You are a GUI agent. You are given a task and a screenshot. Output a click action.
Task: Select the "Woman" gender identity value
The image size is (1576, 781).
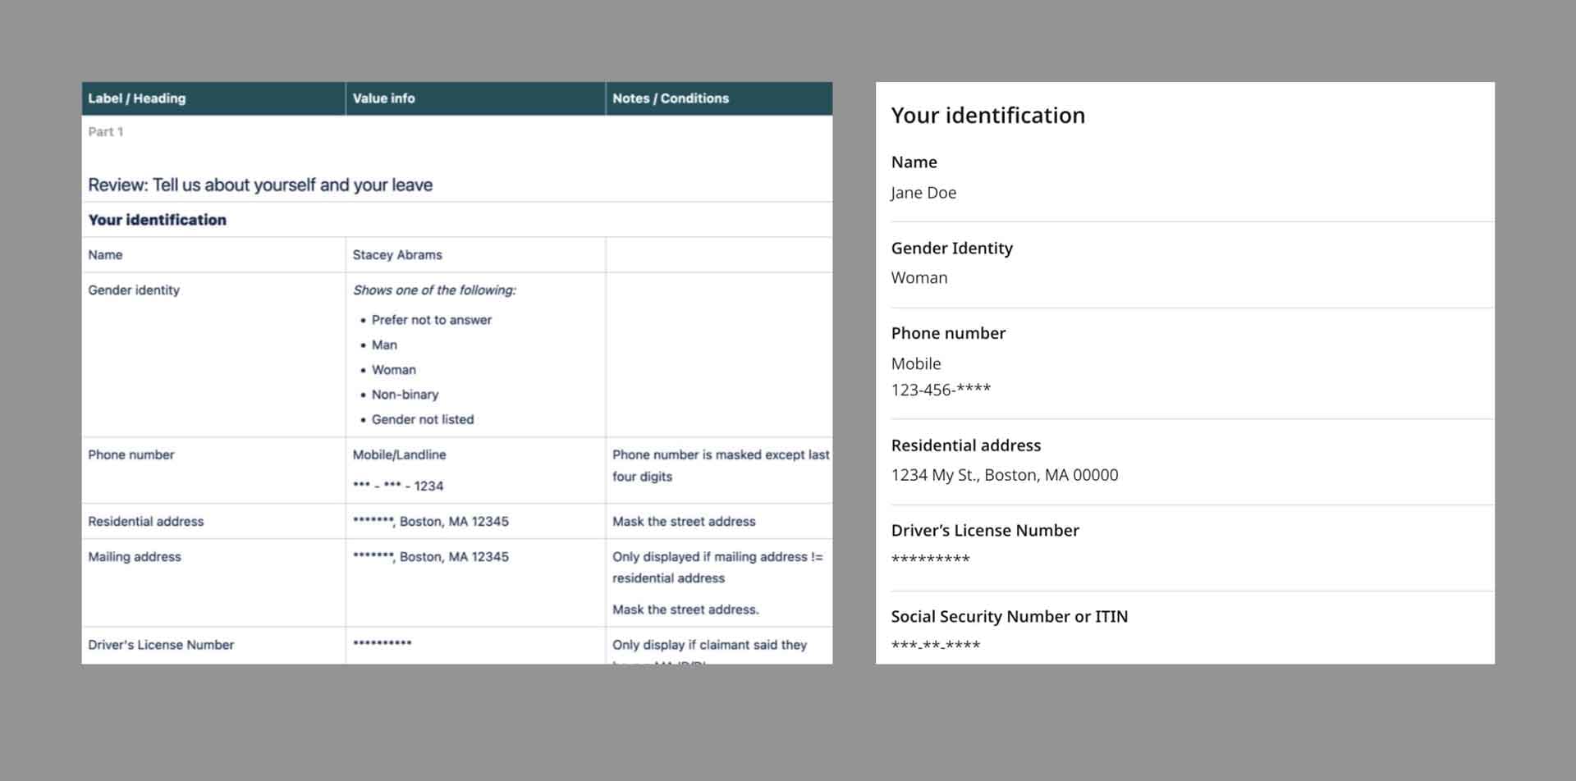click(919, 277)
